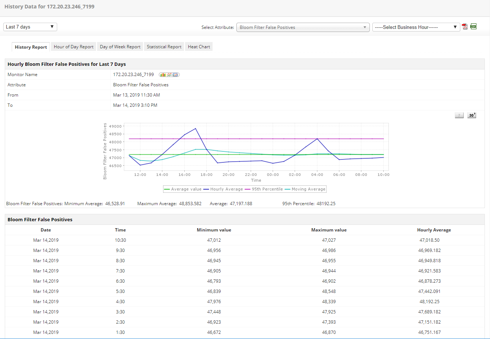View the Heat Chart tab
The height and width of the screenshot is (339, 490).
pyautogui.click(x=199, y=47)
